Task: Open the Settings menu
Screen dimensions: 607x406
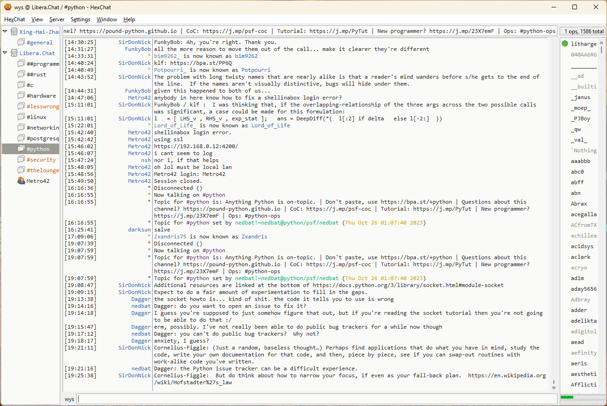Action: 81,19
